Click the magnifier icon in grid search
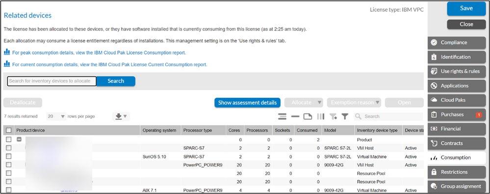The image size is (490, 194). (359, 116)
